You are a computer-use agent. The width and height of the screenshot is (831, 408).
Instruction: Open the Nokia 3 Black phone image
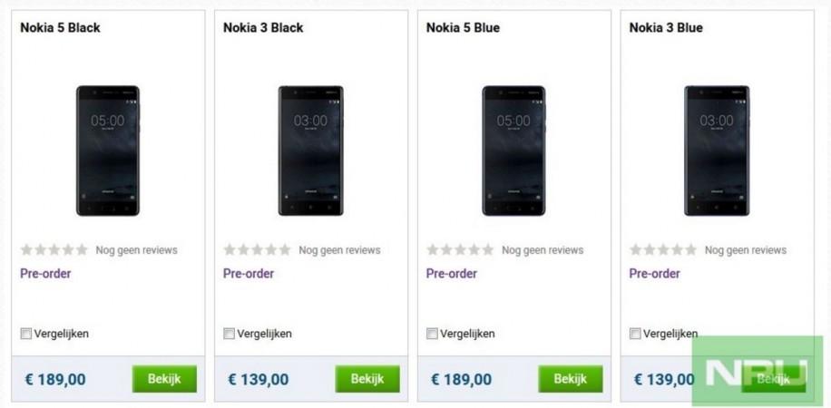pyautogui.click(x=310, y=151)
